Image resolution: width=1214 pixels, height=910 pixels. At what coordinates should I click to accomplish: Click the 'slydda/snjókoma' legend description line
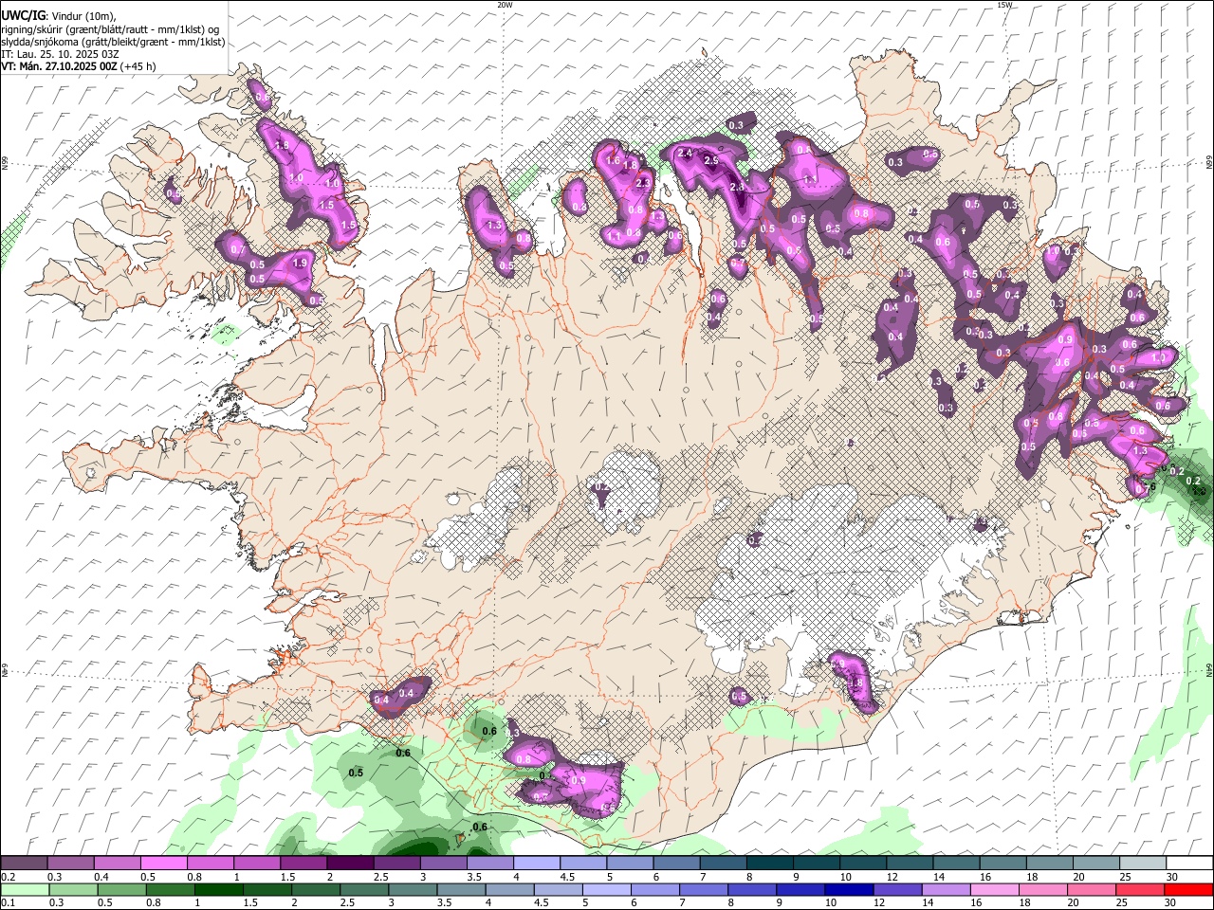(113, 42)
